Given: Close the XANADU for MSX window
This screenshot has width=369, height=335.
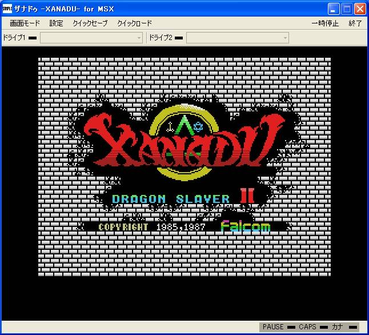Looking at the screenshot, I should coord(360,9).
